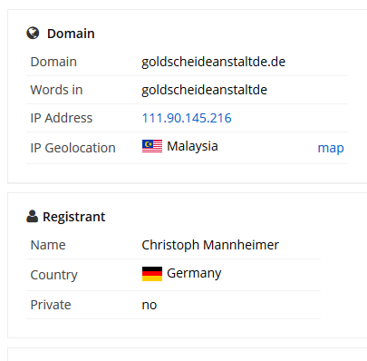Open the map link for IP geolocation
Screen dimensions: 367x361
(x=331, y=148)
